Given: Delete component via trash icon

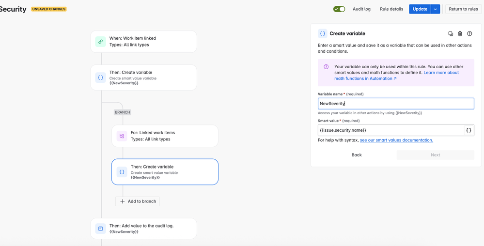Looking at the screenshot, I should point(460,33).
